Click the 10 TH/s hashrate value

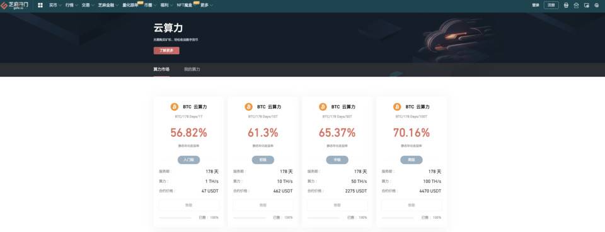tap(285, 181)
